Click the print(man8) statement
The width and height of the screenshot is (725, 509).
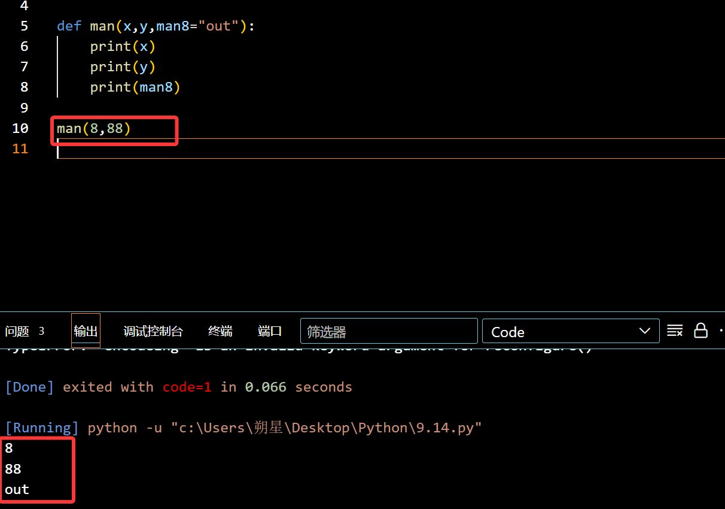point(135,87)
